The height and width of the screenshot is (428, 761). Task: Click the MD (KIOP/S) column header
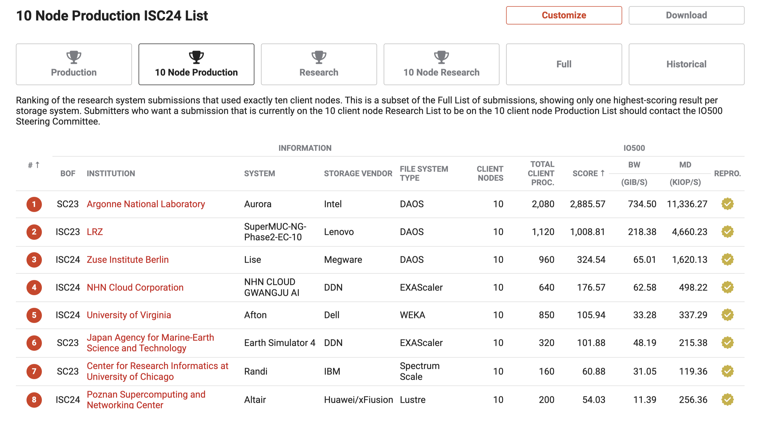(685, 173)
